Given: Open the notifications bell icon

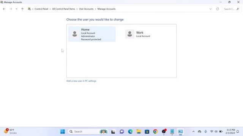Looking at the screenshot, I should pyautogui.click(x=238, y=131).
